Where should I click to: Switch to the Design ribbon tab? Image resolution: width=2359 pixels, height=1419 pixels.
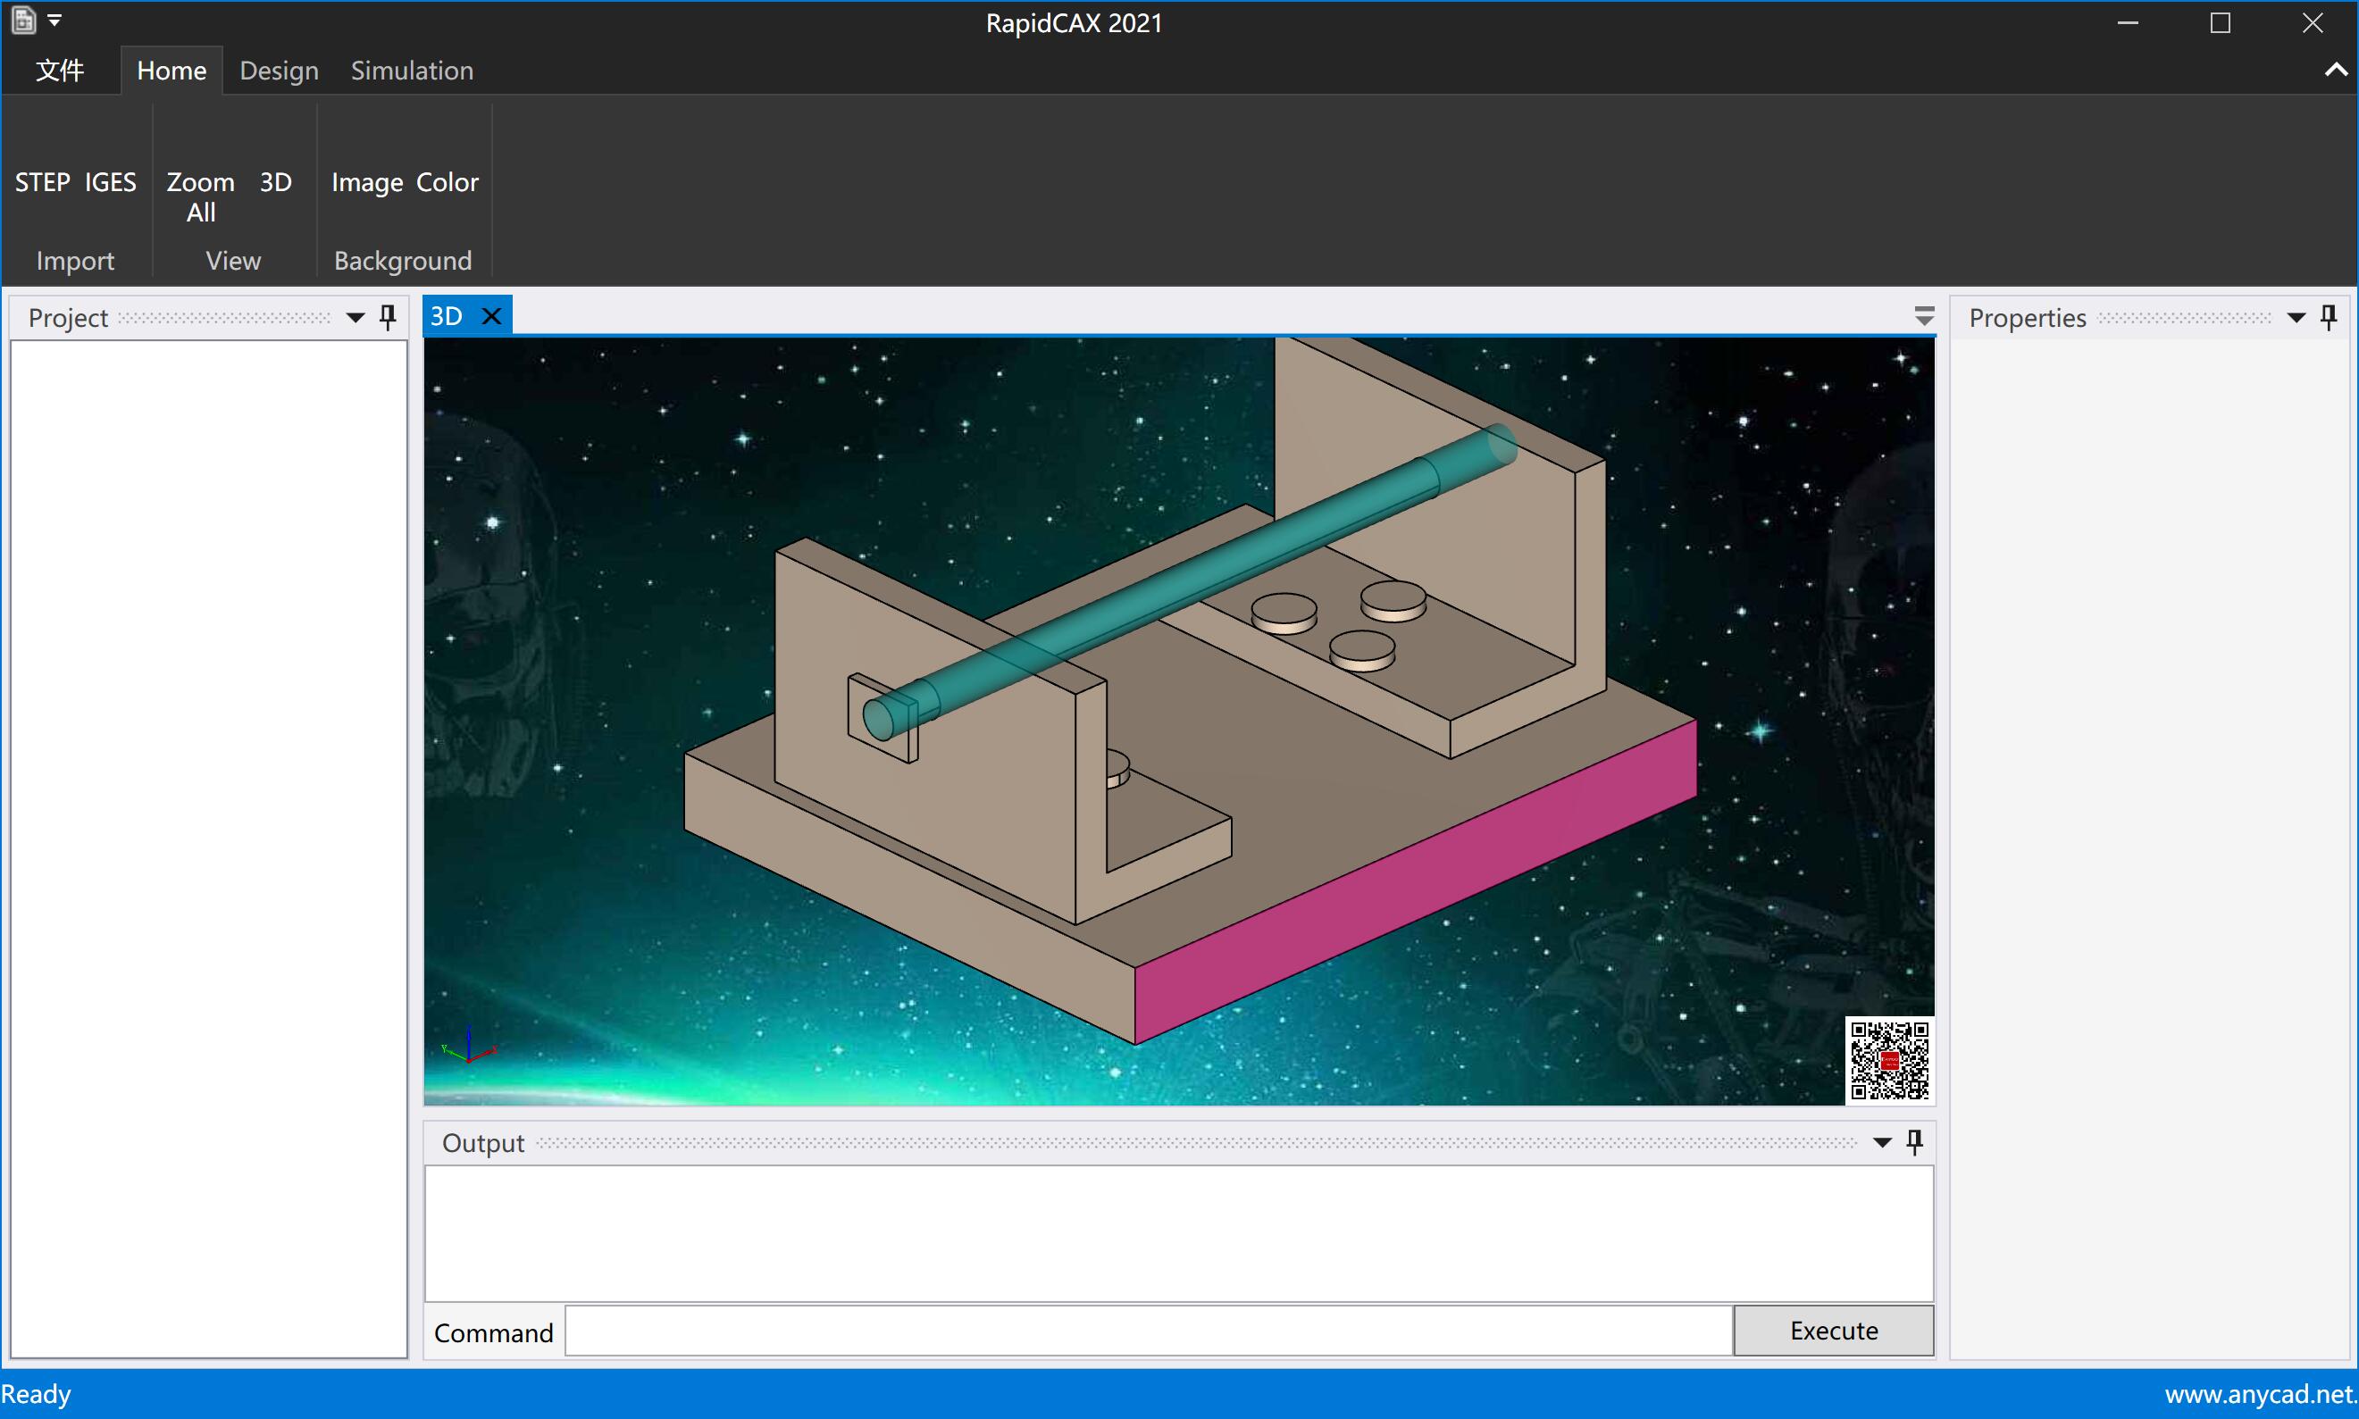pos(279,71)
